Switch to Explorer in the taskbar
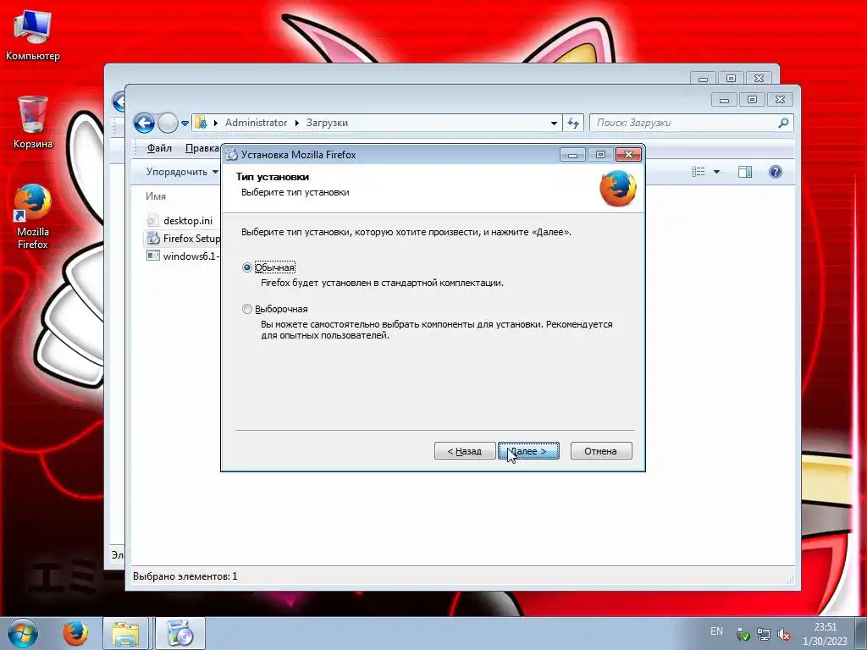This screenshot has height=650, width=867. (x=125, y=633)
